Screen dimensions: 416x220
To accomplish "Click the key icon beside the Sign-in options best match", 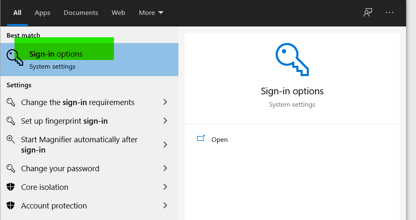I will tap(15, 57).
